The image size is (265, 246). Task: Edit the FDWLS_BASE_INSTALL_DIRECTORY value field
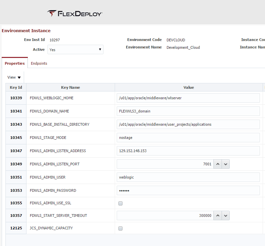pyautogui.click(x=188, y=124)
